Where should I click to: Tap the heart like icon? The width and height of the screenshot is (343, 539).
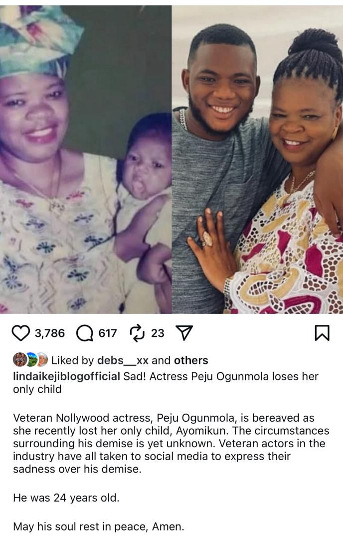(20, 333)
